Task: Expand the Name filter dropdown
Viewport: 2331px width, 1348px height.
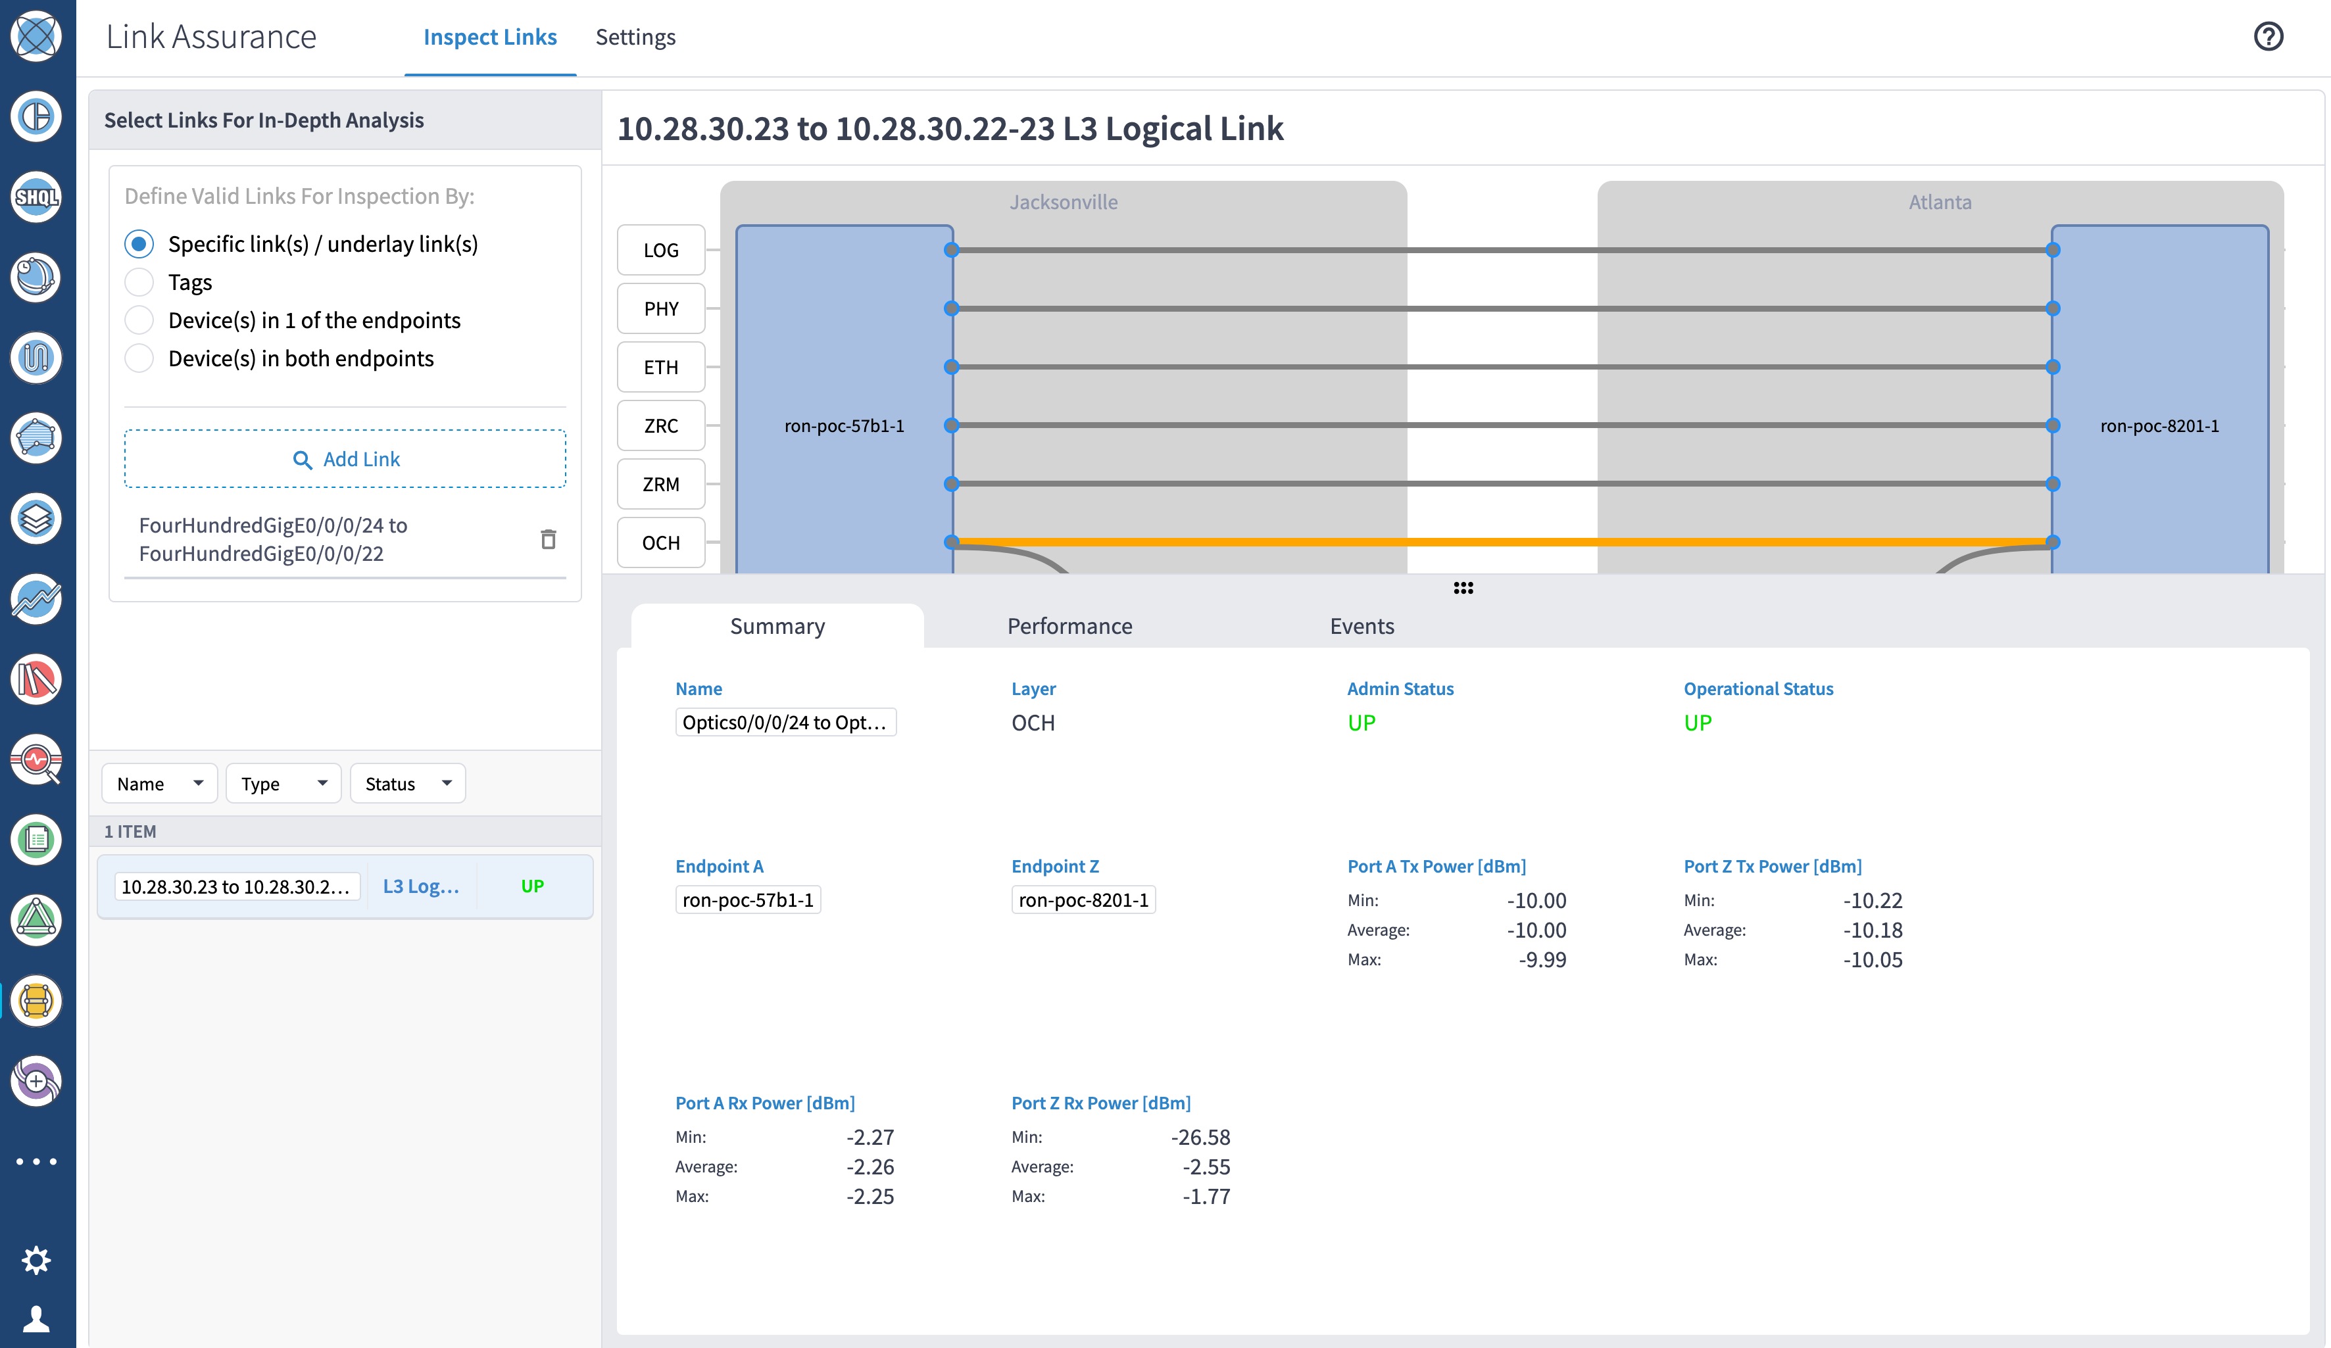Action: (159, 784)
